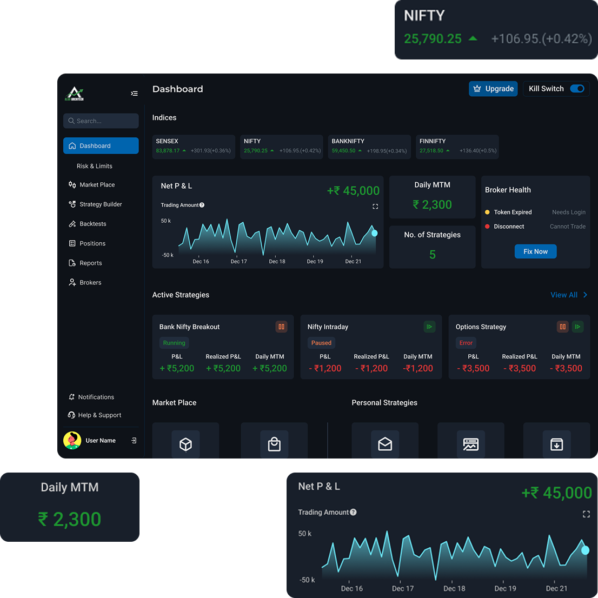Collapse the sidebar with the menu icon
The image size is (598, 598).
click(134, 94)
